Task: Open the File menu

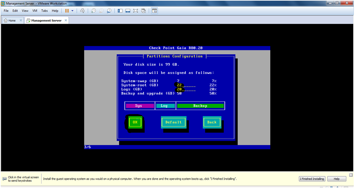Action: (6, 11)
